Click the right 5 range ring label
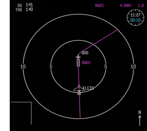This screenshot has height=131, width=147. point(106,67)
